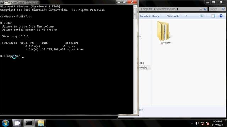Click the 'copy con' command line
Viewport: 227px width, 127px height.
[x=12, y=56]
